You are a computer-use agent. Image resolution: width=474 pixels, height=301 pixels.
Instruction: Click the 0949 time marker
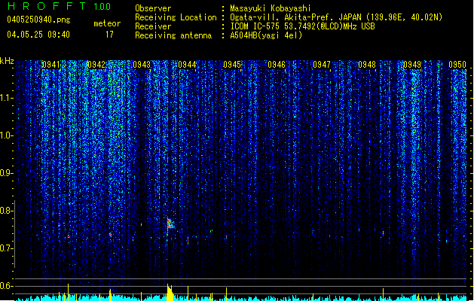(x=413, y=65)
